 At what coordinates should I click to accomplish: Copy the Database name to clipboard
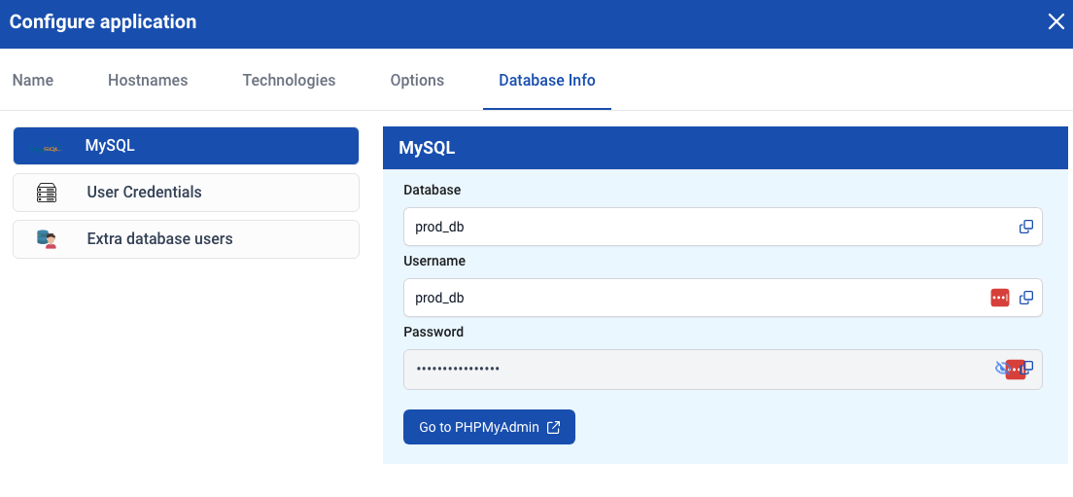coord(1025,227)
